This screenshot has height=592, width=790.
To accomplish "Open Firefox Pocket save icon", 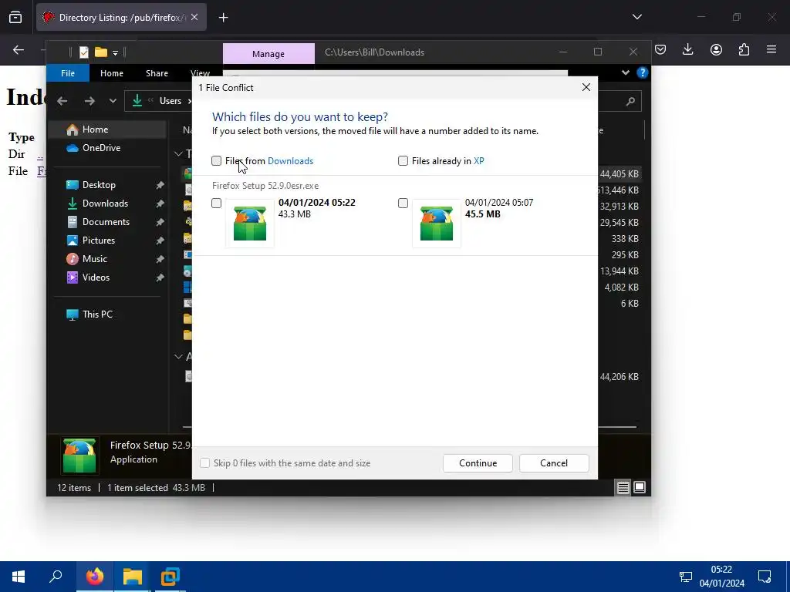I will 660,49.
